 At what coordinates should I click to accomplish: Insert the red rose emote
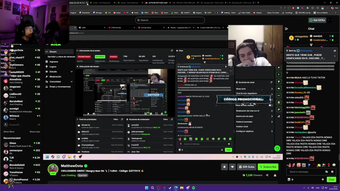pos(329,165)
